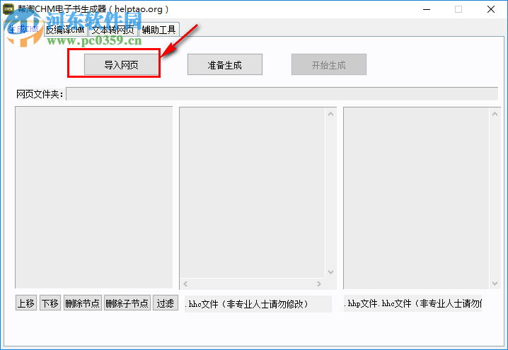The image size is (508, 350).
Task: Click down arrow of middle panel scrollbar
Action: point(331,272)
